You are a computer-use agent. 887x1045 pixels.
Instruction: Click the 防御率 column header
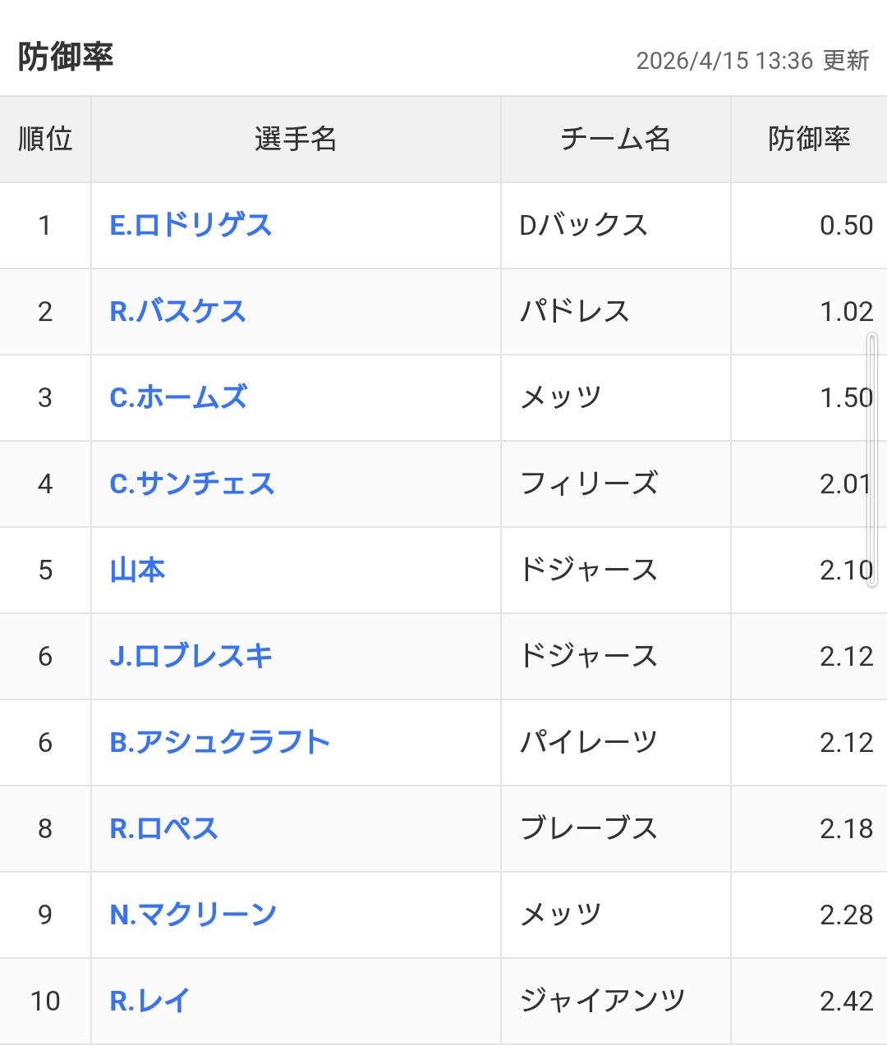[808, 139]
